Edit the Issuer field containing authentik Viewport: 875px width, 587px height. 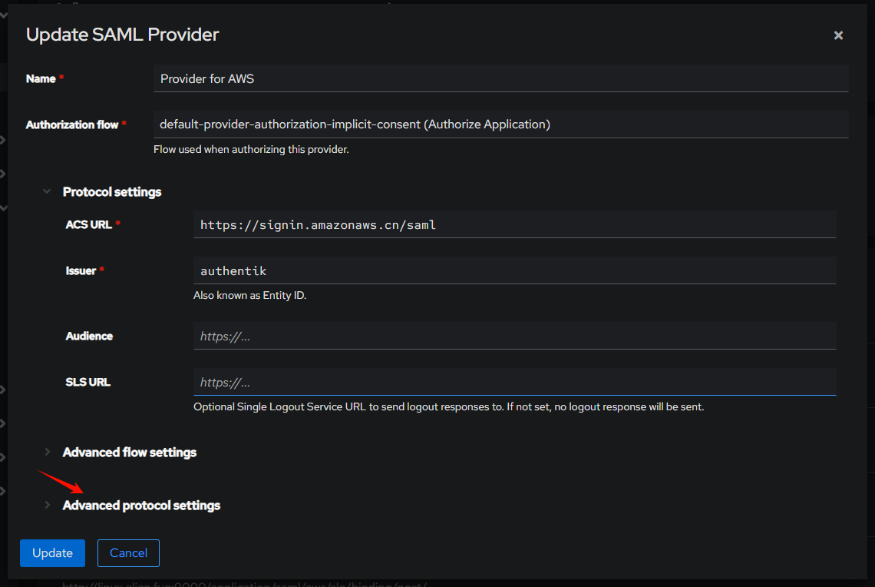[514, 271]
